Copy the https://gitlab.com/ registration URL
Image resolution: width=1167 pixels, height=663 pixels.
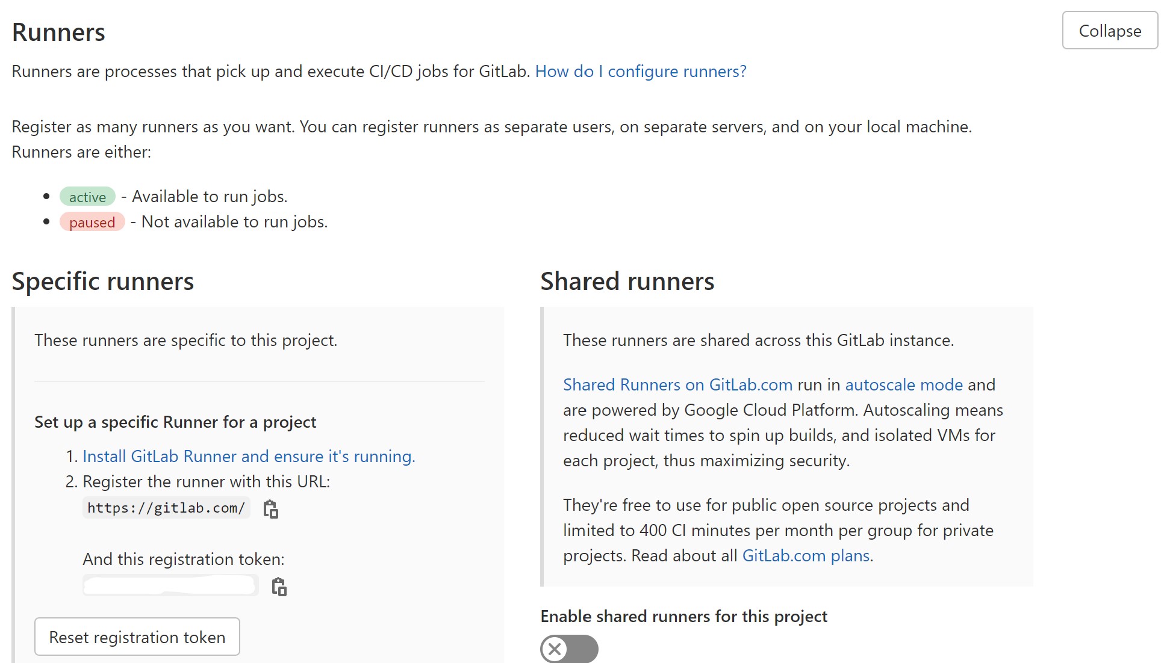[270, 508]
